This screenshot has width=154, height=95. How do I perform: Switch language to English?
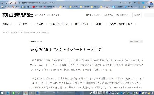pyautogui.click(x=97, y=15)
